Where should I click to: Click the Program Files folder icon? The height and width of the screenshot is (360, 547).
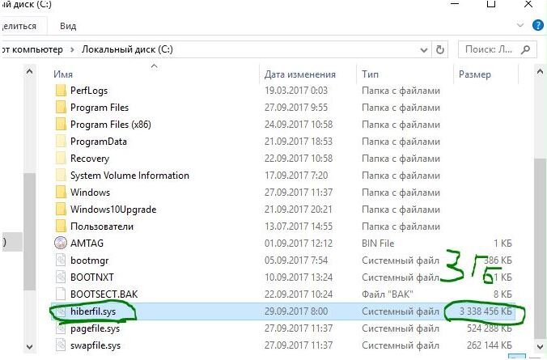[61, 108]
